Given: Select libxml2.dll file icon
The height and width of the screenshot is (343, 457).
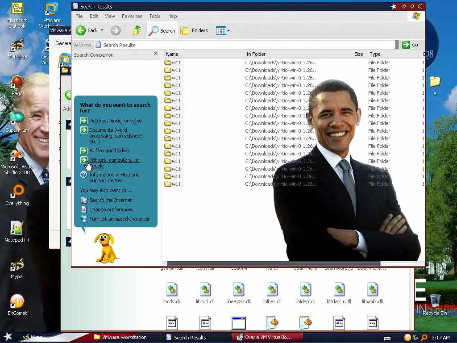Looking at the screenshot, I should tap(372, 293).
